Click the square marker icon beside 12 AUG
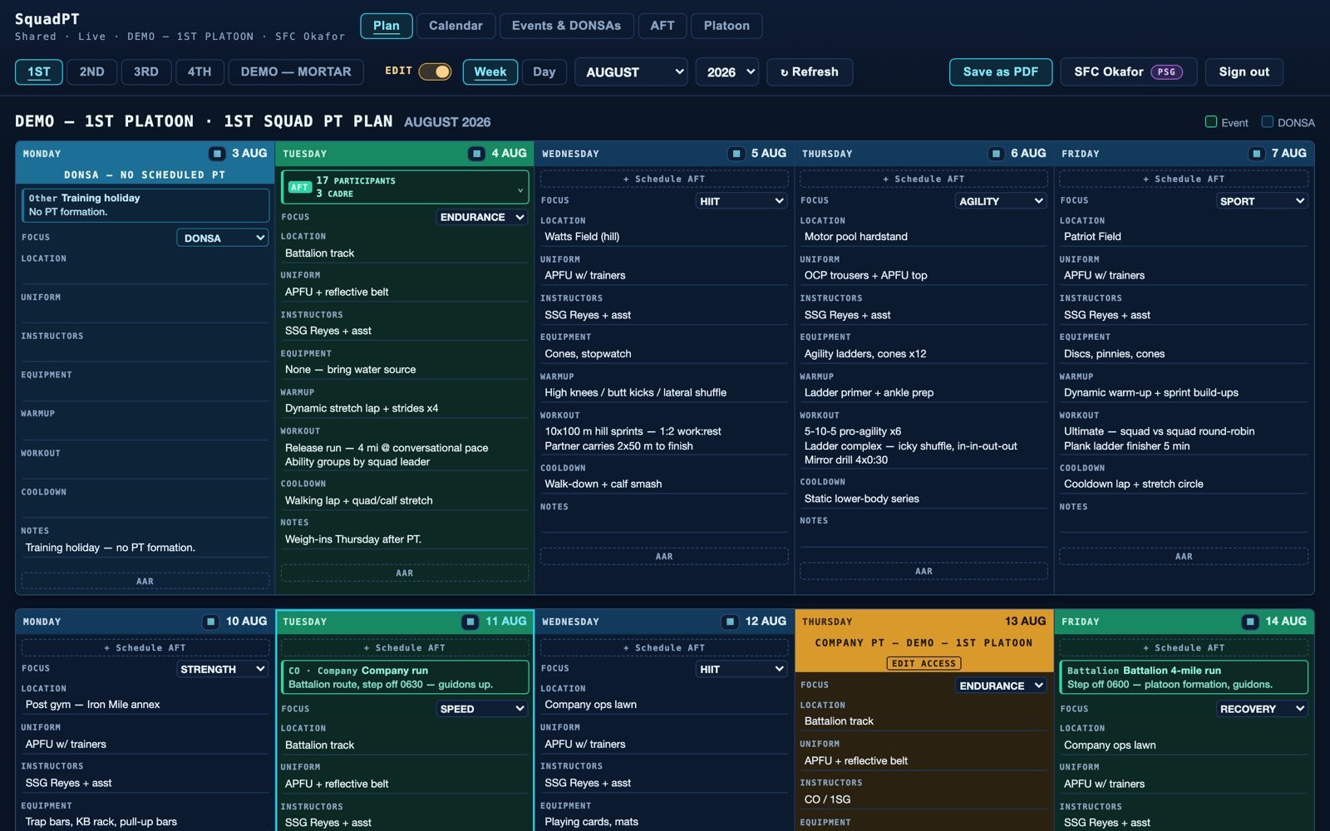 point(730,622)
